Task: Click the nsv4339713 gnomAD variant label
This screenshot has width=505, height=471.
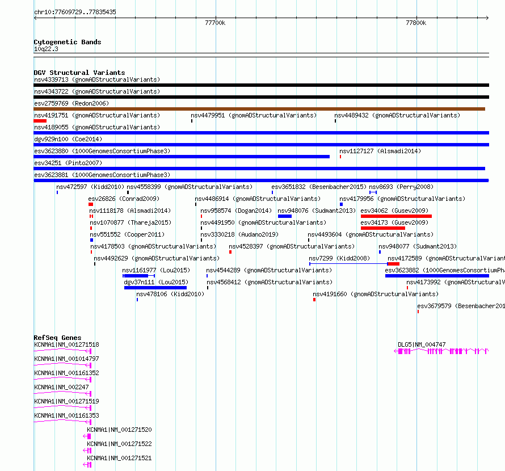Action: (x=97, y=79)
